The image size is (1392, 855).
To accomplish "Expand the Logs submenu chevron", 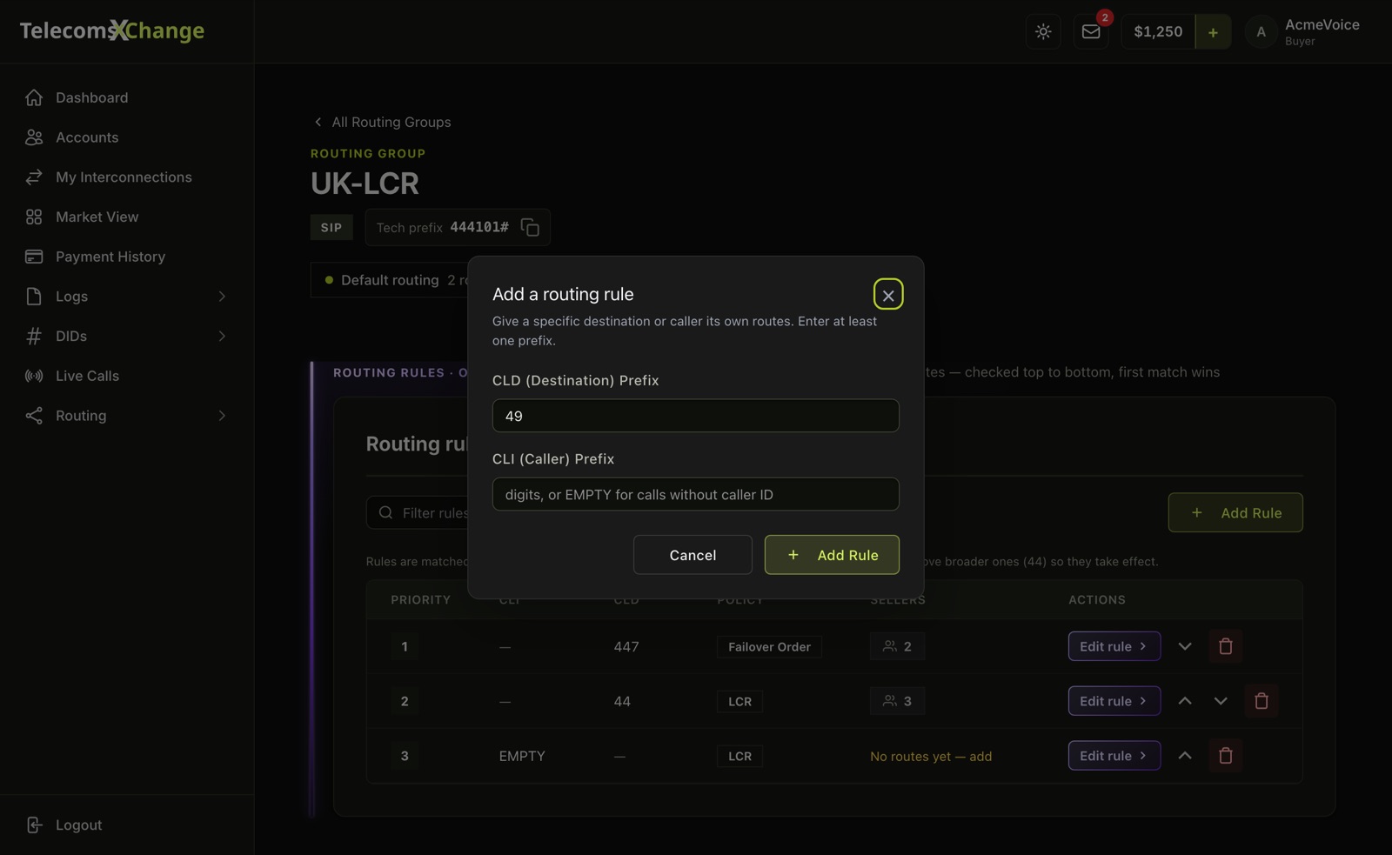I will coord(222,297).
